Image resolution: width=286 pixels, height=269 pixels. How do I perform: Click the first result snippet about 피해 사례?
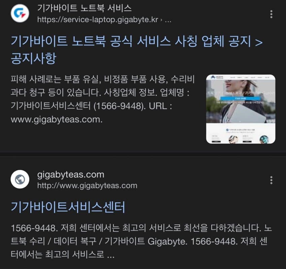(103, 99)
